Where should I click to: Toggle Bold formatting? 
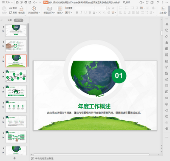pos(77,13)
